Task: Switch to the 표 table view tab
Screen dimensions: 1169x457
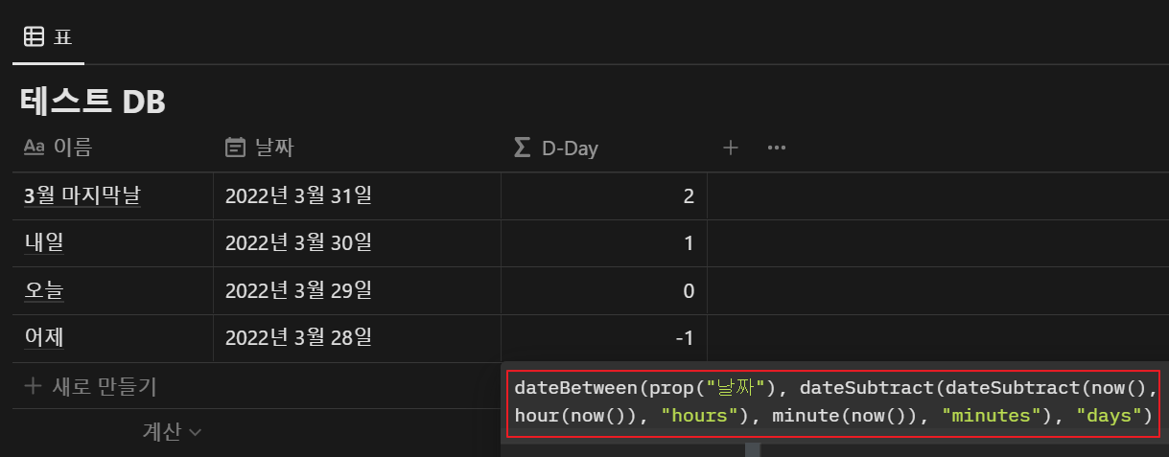Action: (x=48, y=37)
